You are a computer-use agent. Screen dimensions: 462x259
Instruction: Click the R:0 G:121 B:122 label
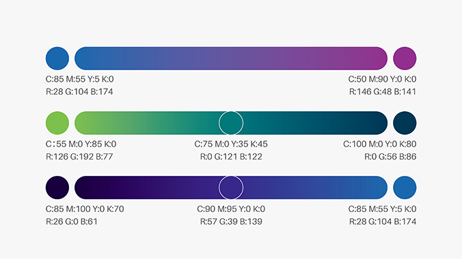click(x=231, y=157)
